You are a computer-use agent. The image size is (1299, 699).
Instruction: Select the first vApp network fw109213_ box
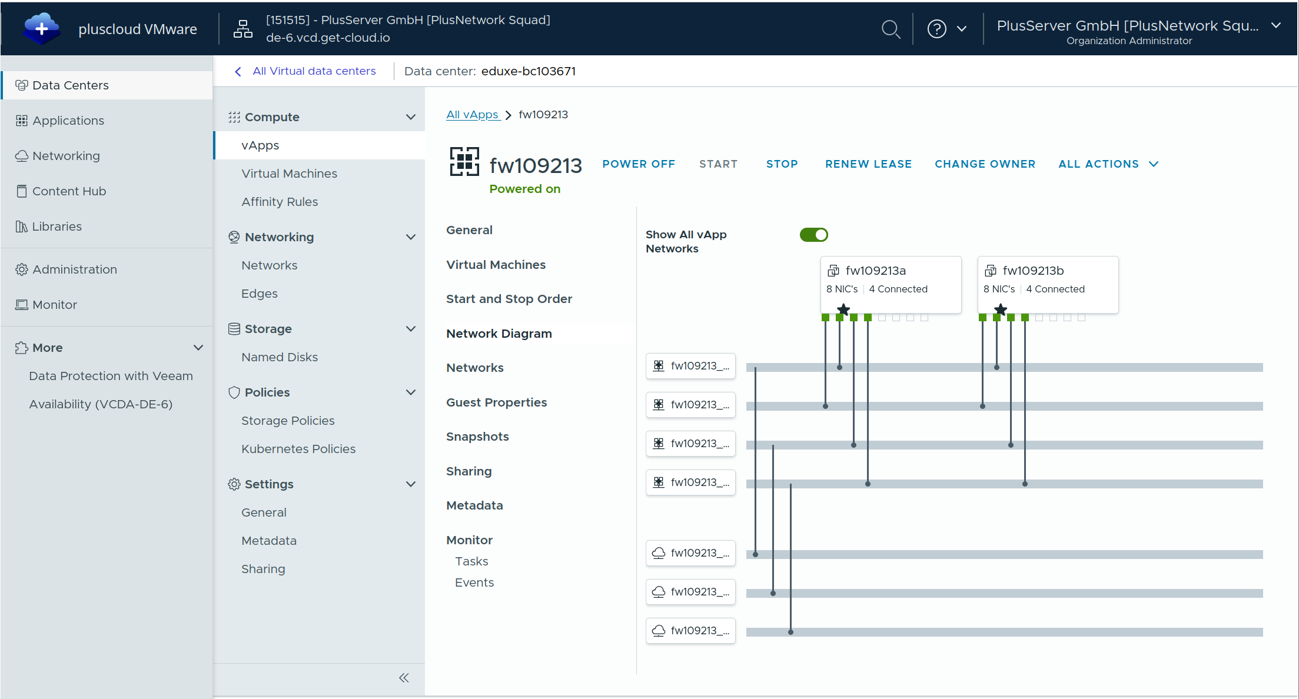[x=690, y=366]
